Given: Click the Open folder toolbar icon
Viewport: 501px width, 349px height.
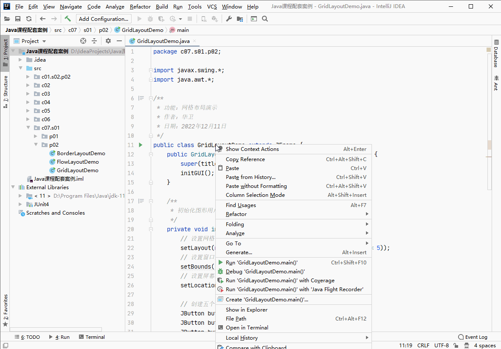Looking at the screenshot, I should pos(7,19).
